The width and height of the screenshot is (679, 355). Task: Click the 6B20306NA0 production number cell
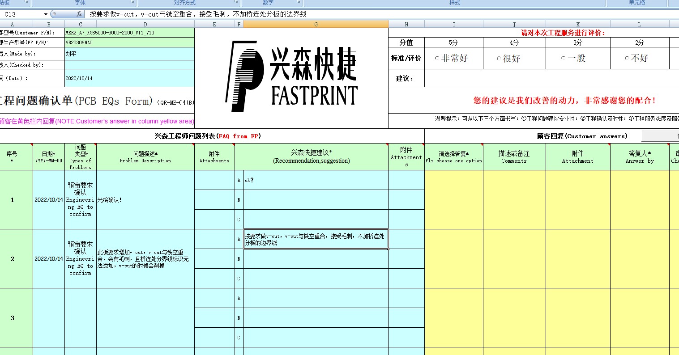click(130, 42)
